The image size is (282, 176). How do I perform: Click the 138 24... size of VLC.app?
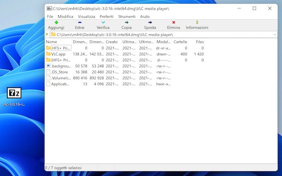pyautogui.click(x=80, y=54)
